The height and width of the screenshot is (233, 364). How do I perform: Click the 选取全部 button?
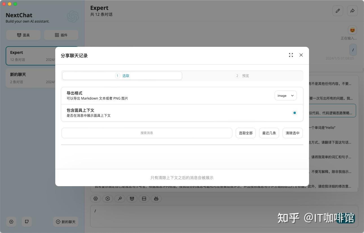coord(245,133)
